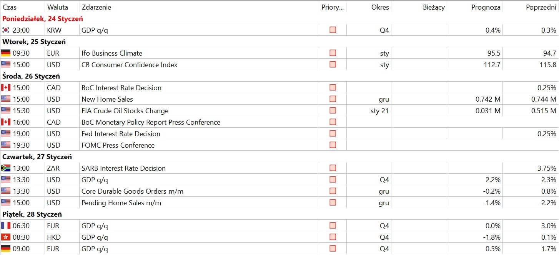This screenshot has width=559, height=255.
Task: Click the US flag next to Fed Interest Rate Decision
Action: [6, 133]
